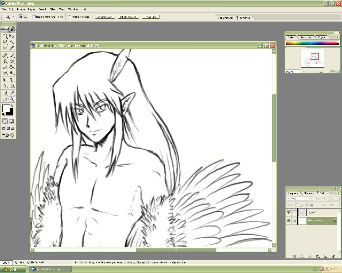
Task: Select the Crop tool
Action: coord(5,48)
